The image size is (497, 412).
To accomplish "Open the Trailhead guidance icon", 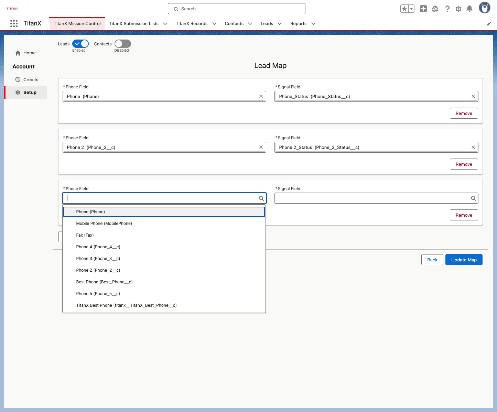I will coord(435,9).
